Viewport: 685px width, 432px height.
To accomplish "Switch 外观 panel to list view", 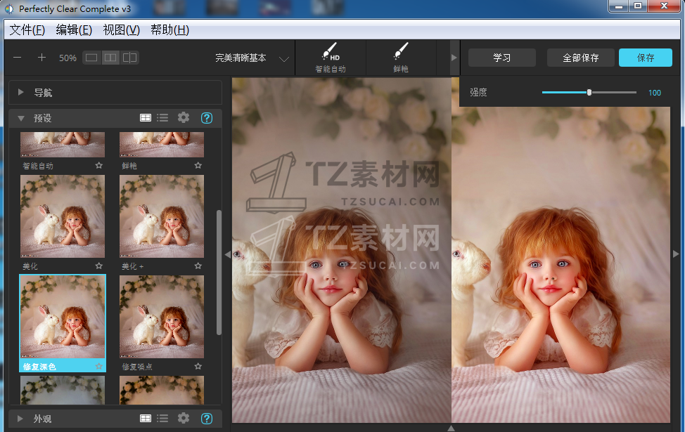I will 163,419.
